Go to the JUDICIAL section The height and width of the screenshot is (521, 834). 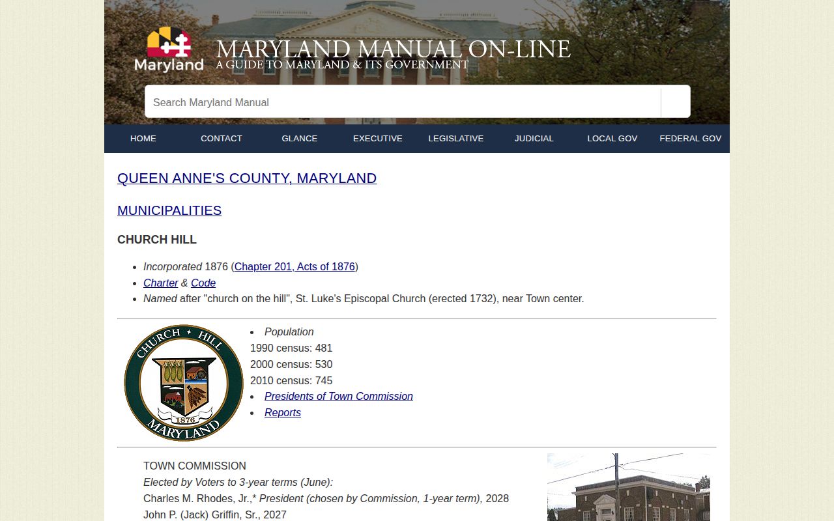[x=534, y=139]
